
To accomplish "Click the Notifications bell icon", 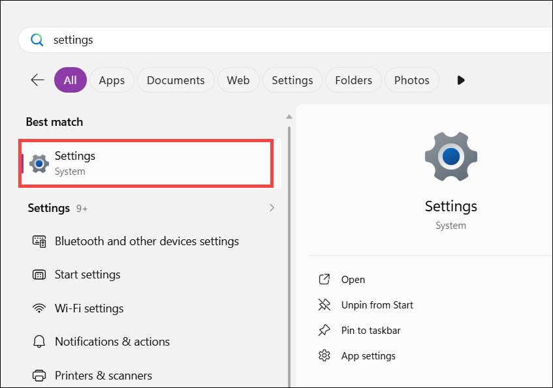I will [x=39, y=342].
